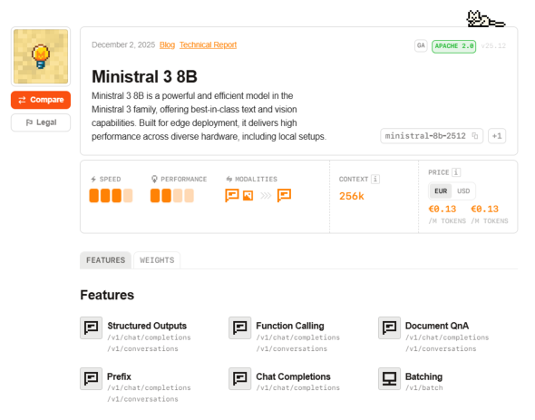Click the Chat Completions feature icon
The image size is (535, 420).
pyautogui.click(x=240, y=378)
